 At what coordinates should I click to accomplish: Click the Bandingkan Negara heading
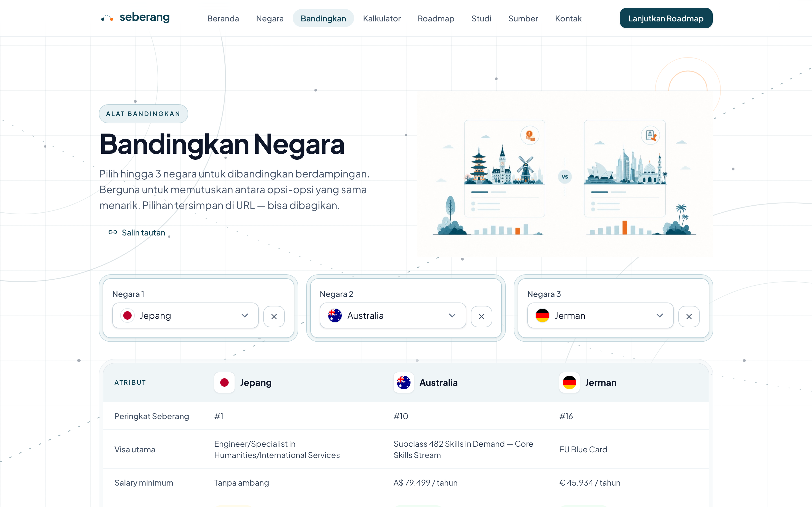coord(222,144)
